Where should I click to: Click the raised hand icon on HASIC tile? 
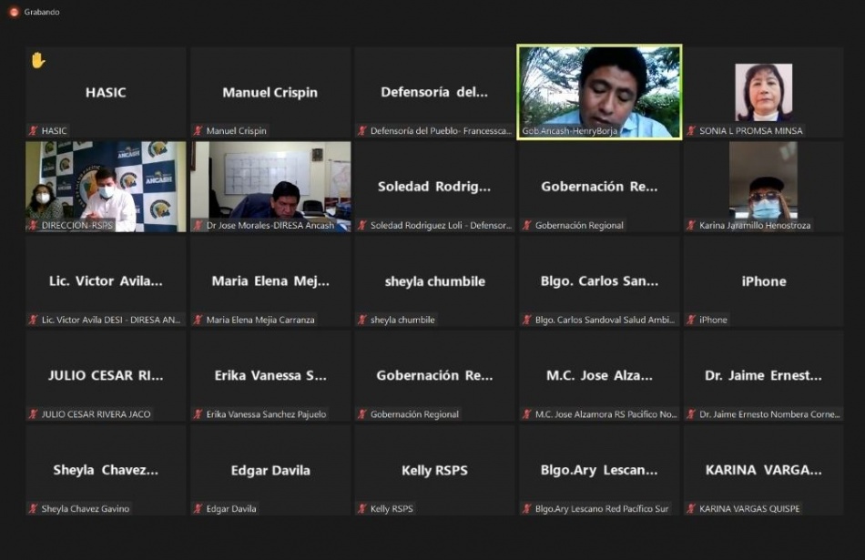click(37, 60)
